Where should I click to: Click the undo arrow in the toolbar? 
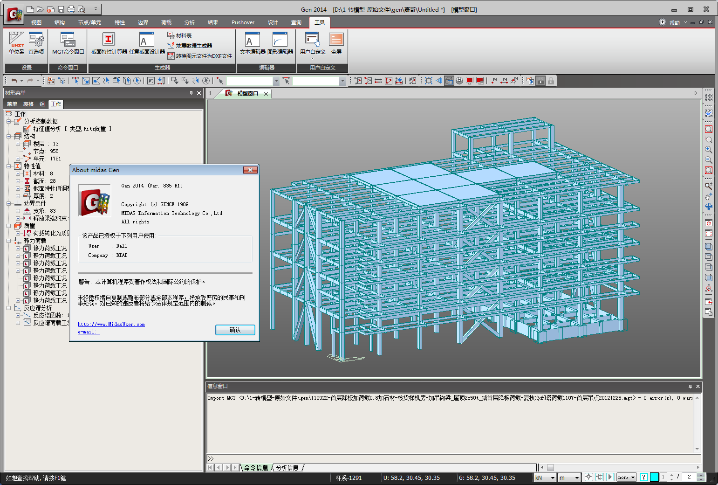point(14,81)
